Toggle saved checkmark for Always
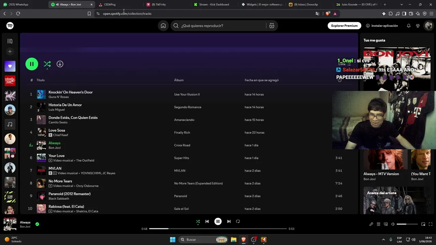 [x=37, y=224]
